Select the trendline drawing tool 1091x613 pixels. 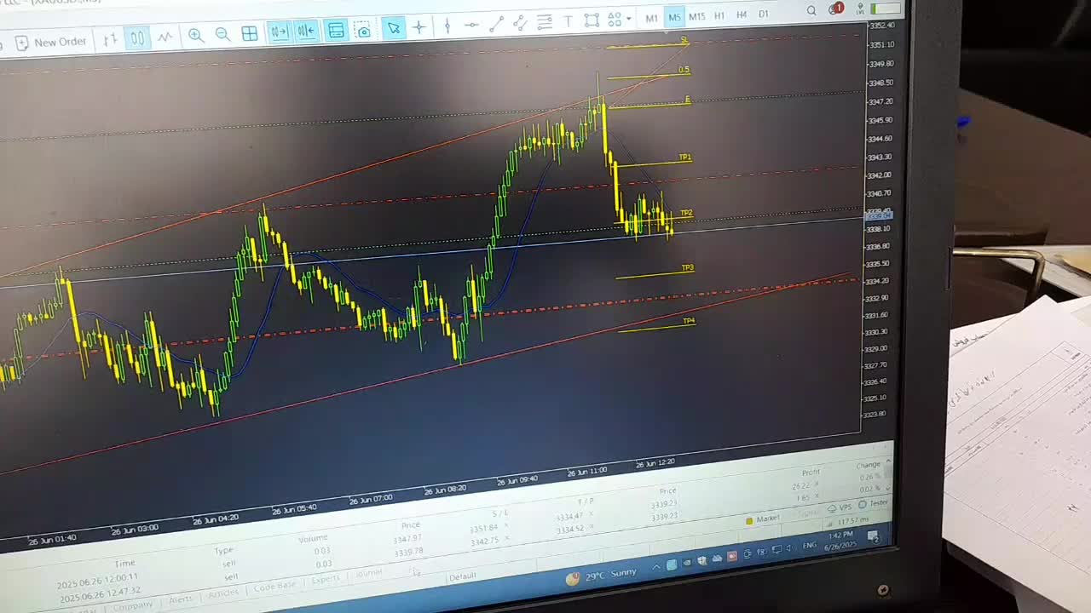pos(496,24)
